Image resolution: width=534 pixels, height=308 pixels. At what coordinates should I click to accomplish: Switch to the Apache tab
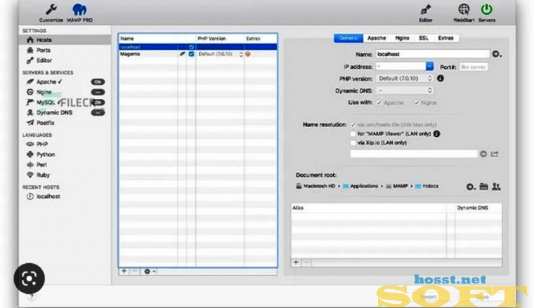377,38
